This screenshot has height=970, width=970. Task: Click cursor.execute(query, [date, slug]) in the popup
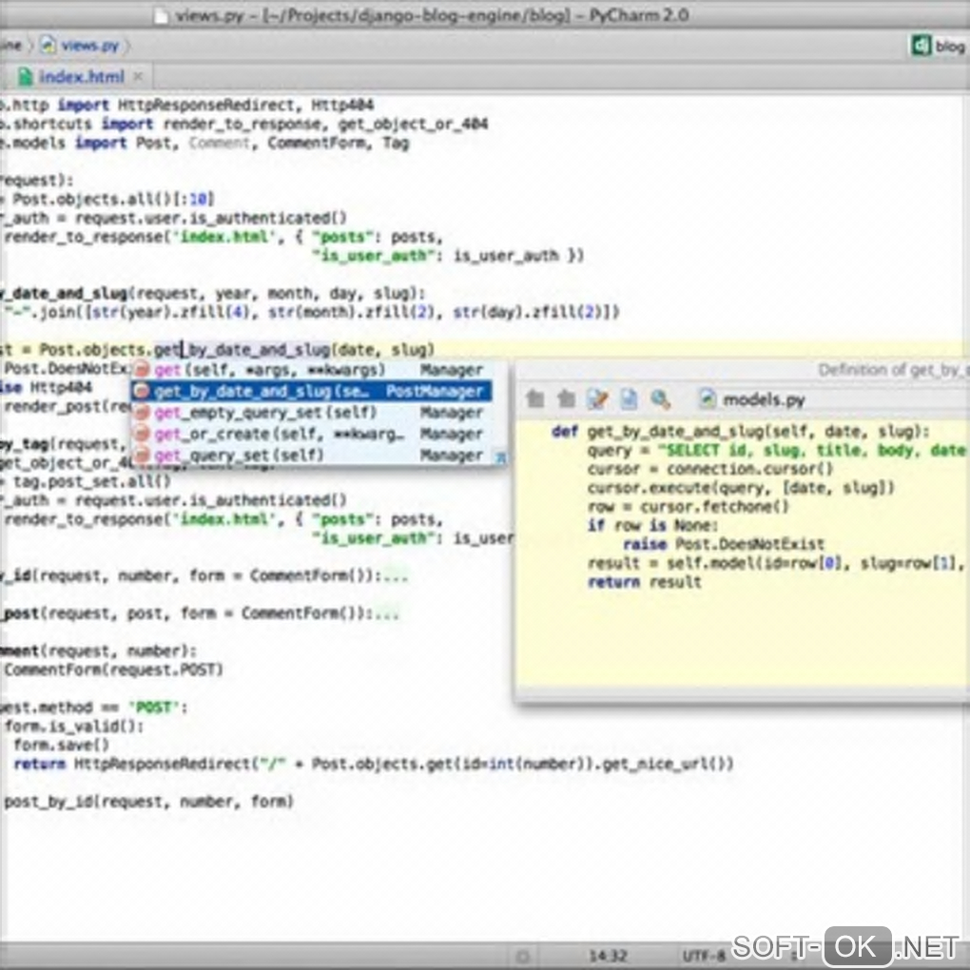(741, 488)
